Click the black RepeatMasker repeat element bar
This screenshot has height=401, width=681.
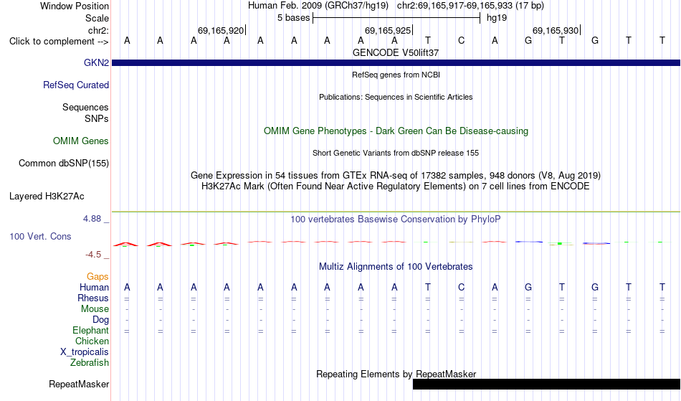546,384
